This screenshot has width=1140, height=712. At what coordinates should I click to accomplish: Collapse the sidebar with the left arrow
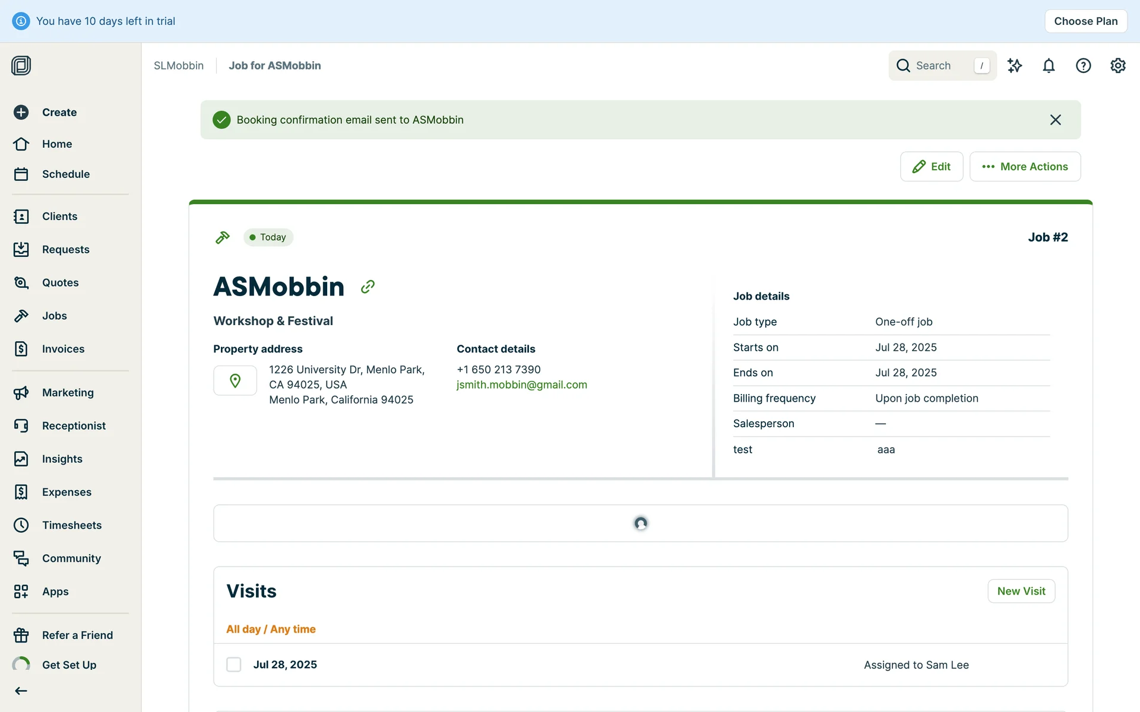pyautogui.click(x=21, y=691)
